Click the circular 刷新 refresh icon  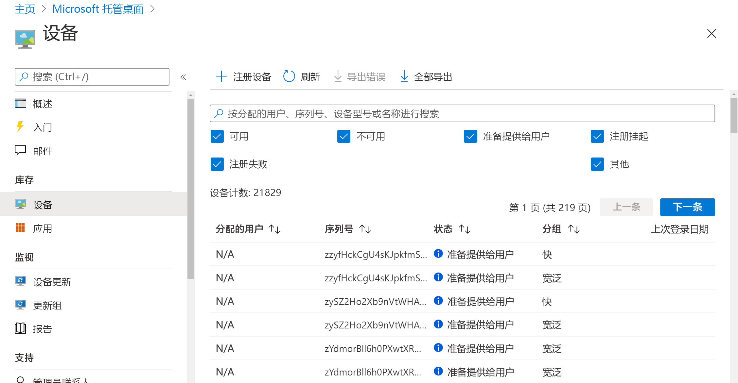[x=289, y=76]
